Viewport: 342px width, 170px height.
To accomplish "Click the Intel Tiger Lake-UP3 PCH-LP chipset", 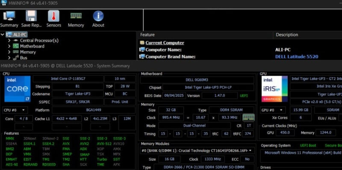I will 208,88.
